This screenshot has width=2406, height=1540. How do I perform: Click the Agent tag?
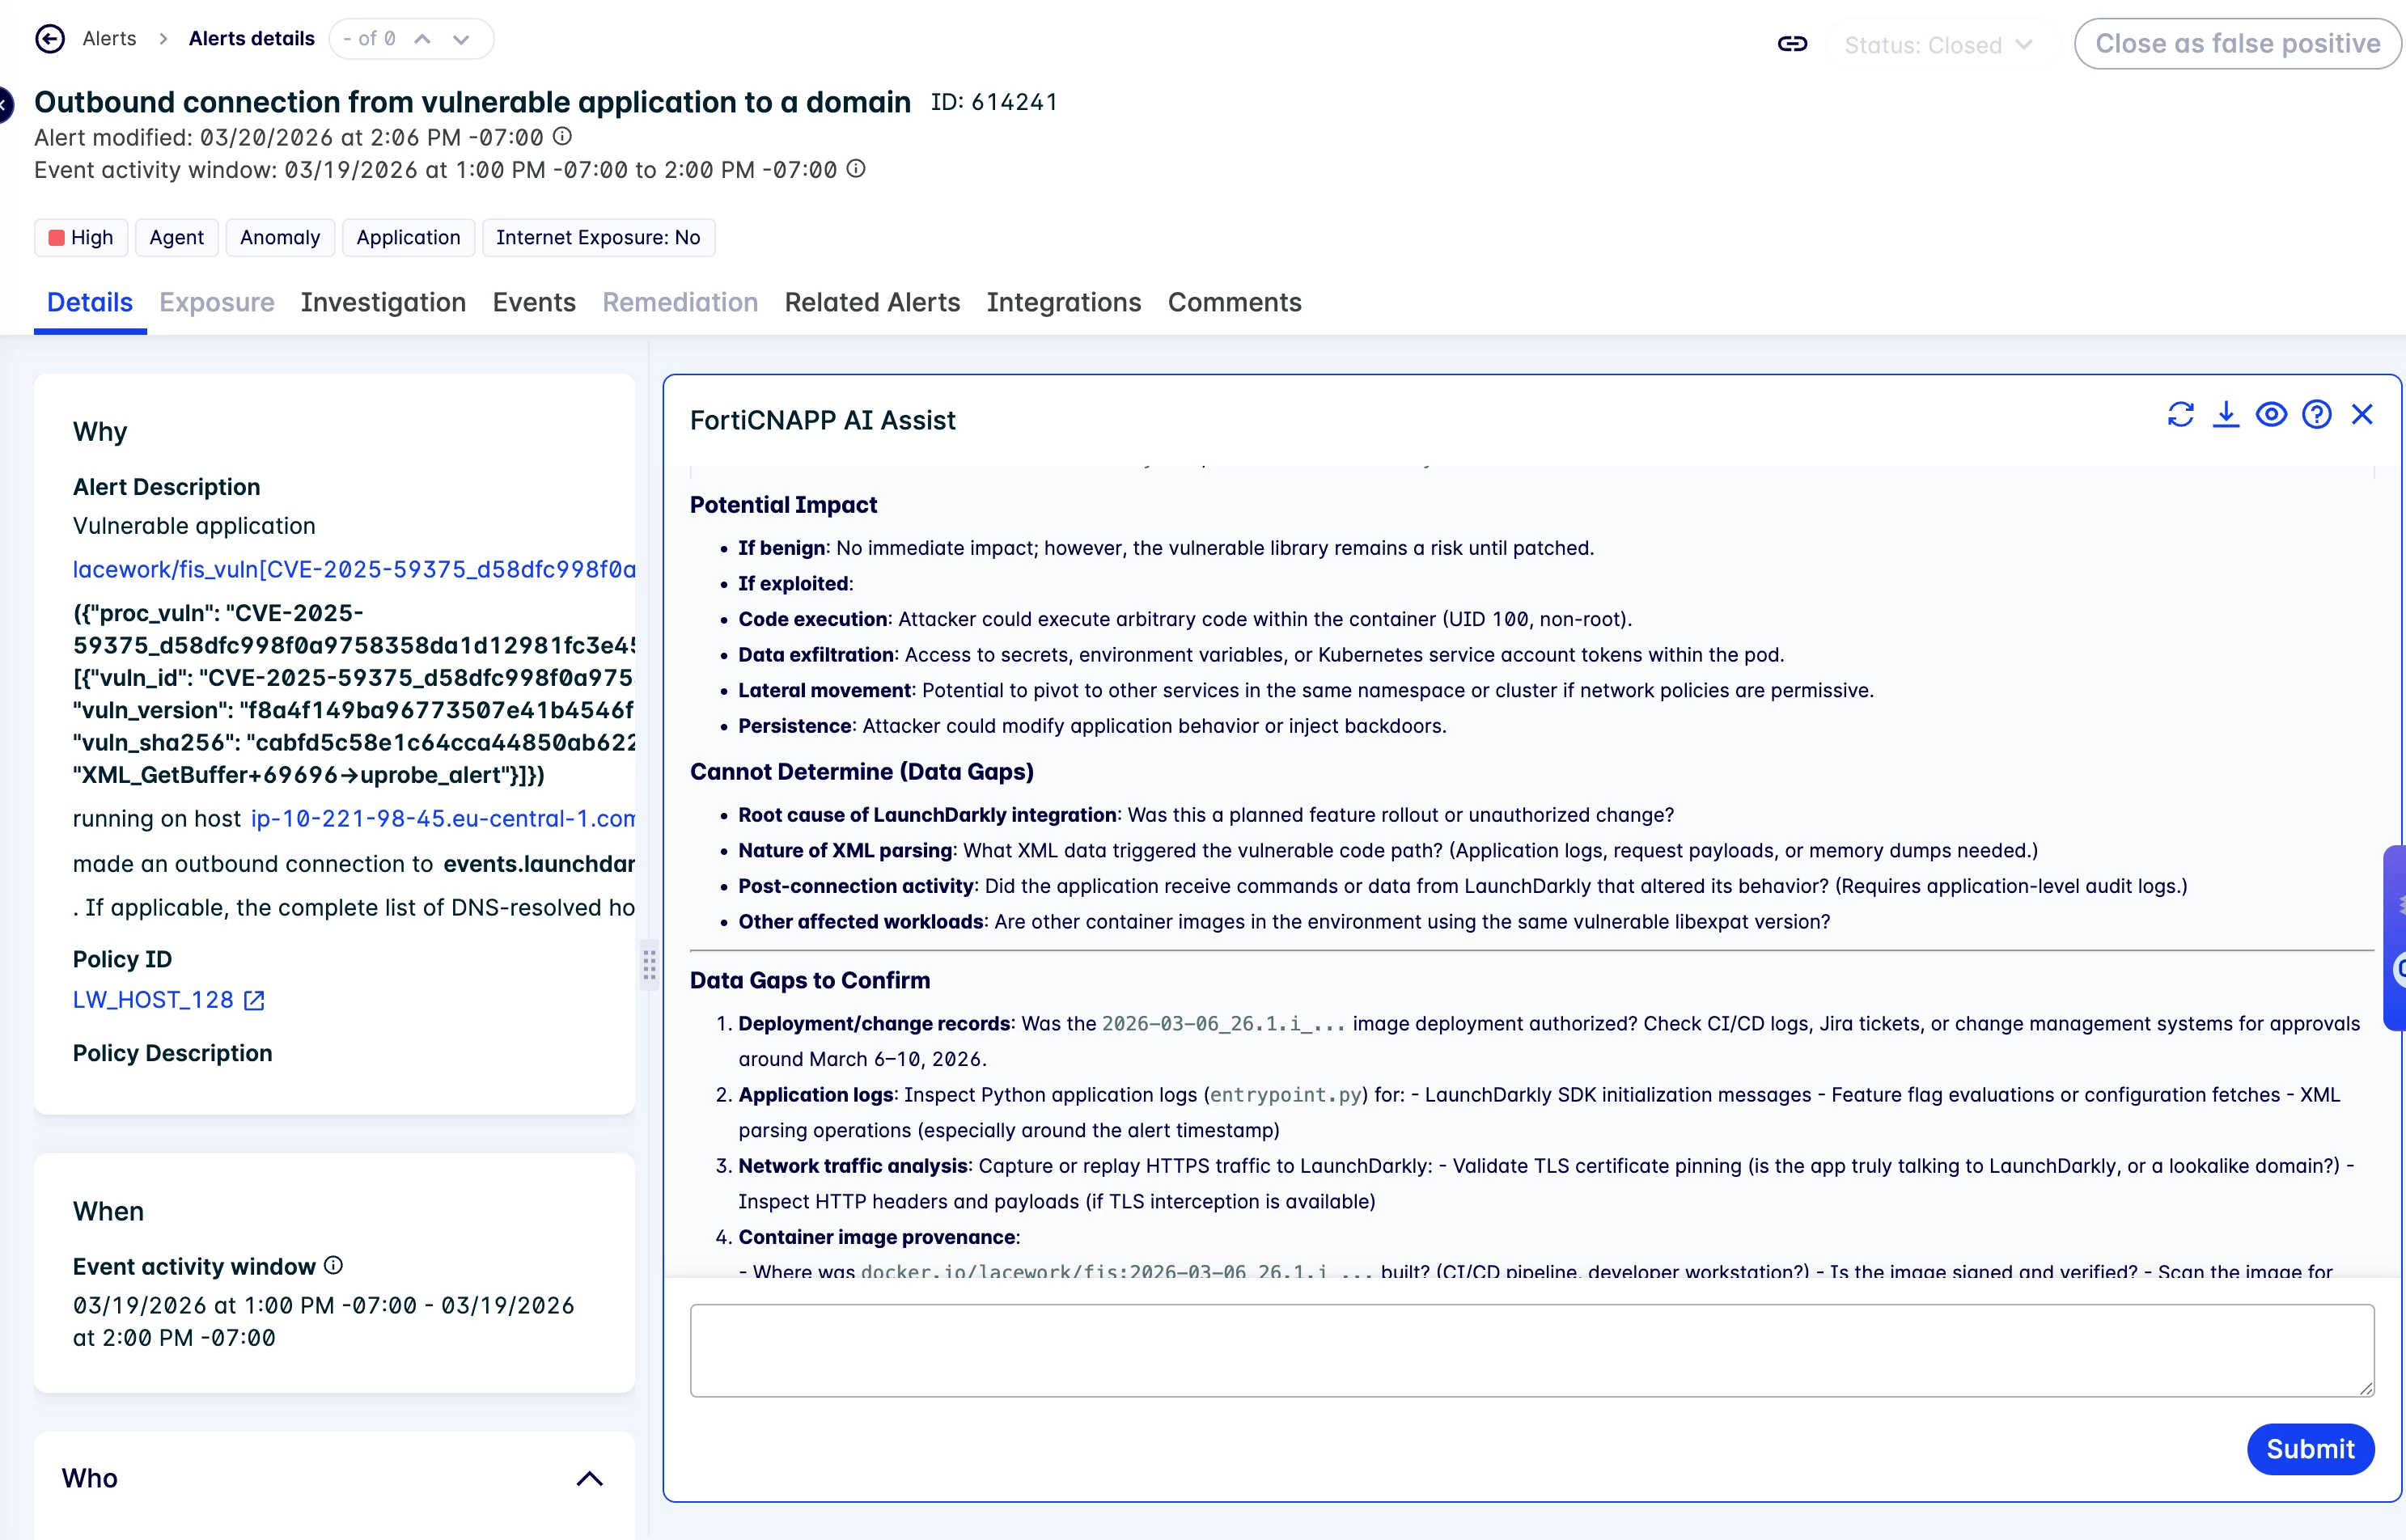coord(177,237)
